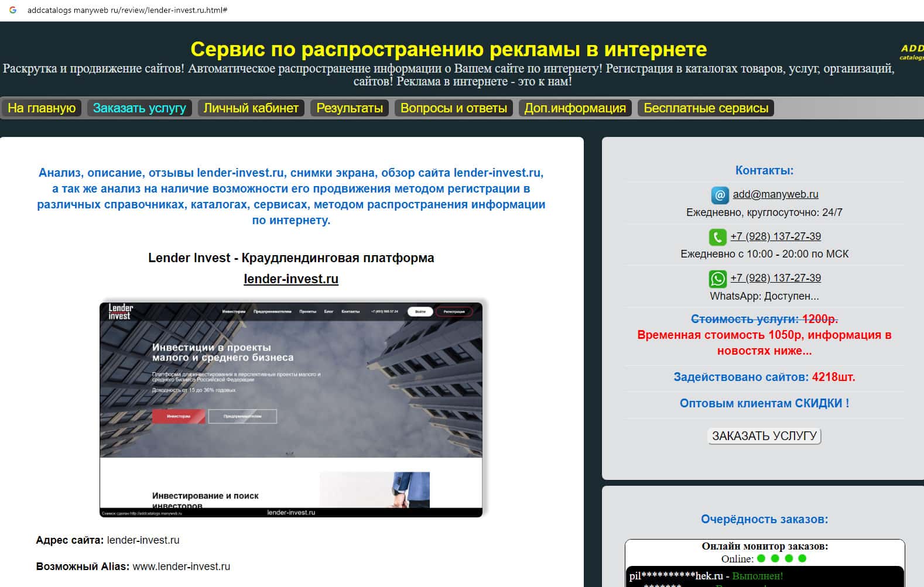Image resolution: width=924 pixels, height=587 pixels.
Task: Click the blue email @ icon
Action: (720, 195)
